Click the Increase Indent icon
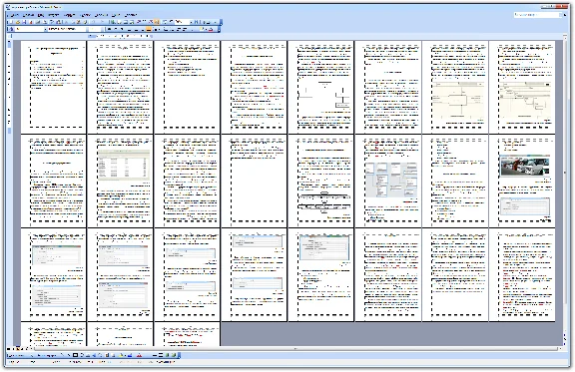This screenshot has width=575, height=372. (x=185, y=29)
